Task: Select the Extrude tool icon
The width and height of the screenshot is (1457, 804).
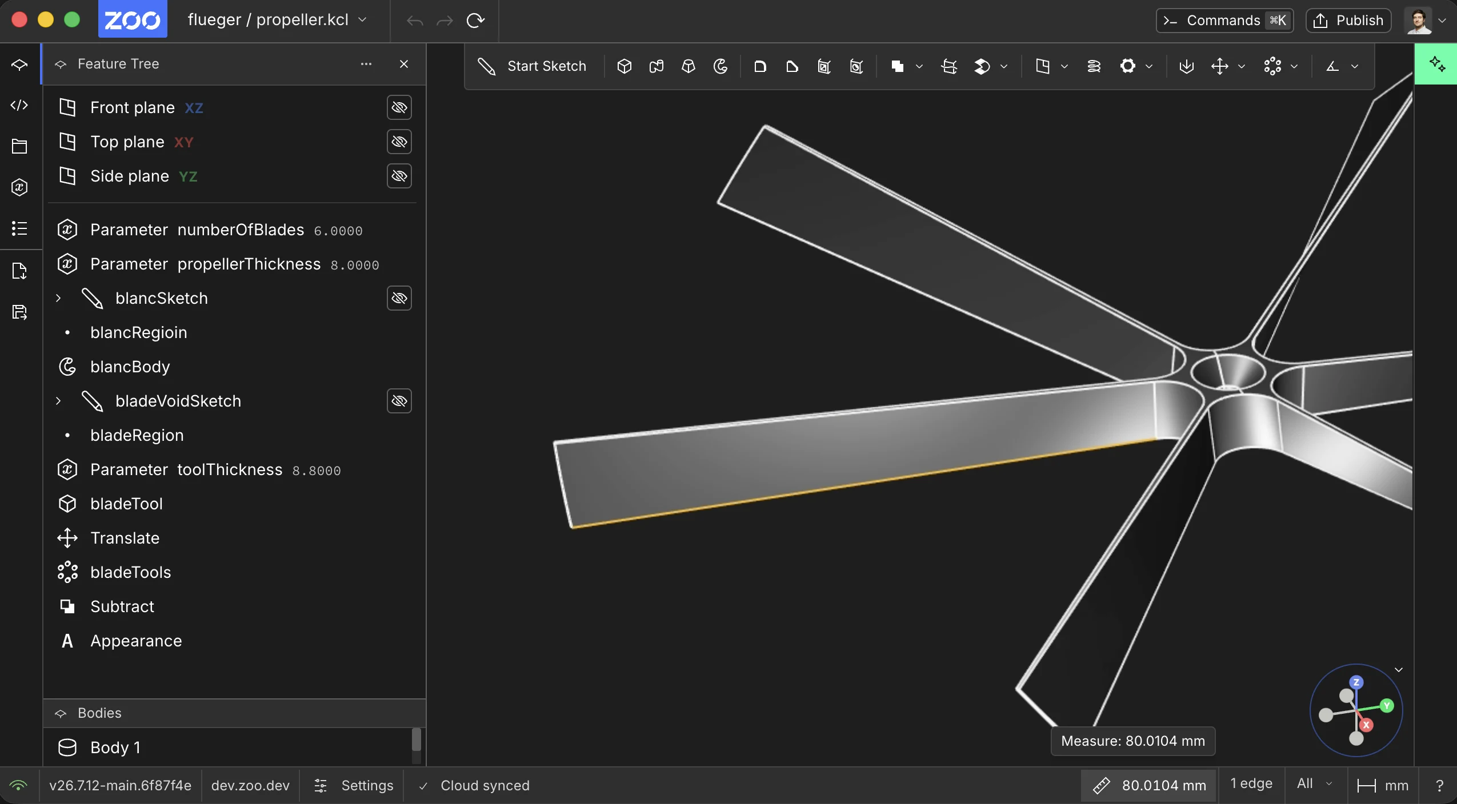Action: pos(625,66)
